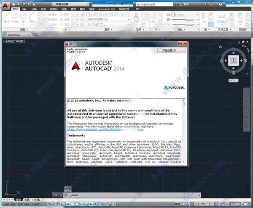
Task: Click the Autodesk Exchange X icon
Action: coord(206,4)
